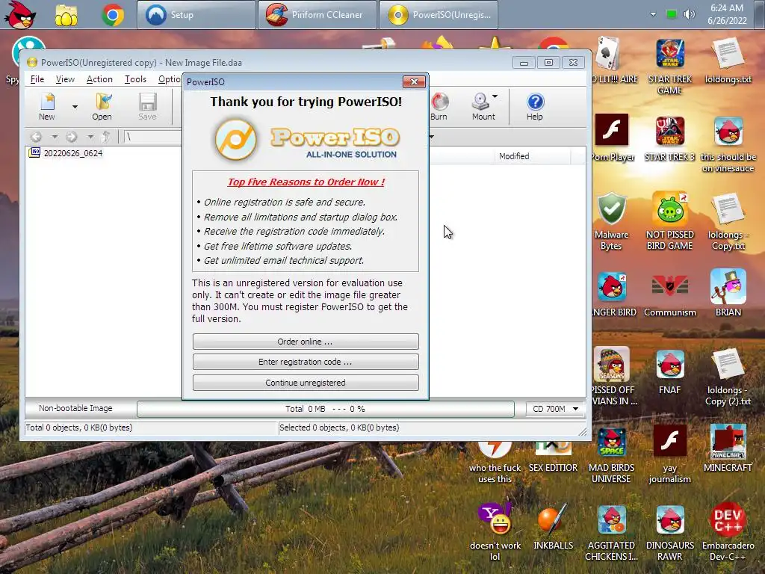
Task: Open BRIAN desktop icon
Action: pyautogui.click(x=728, y=293)
